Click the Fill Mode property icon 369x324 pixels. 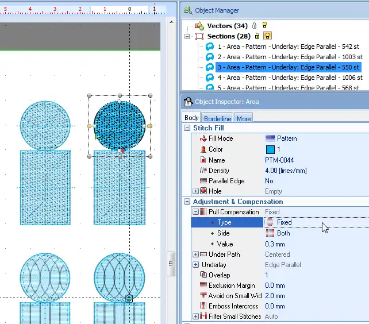coord(203,138)
